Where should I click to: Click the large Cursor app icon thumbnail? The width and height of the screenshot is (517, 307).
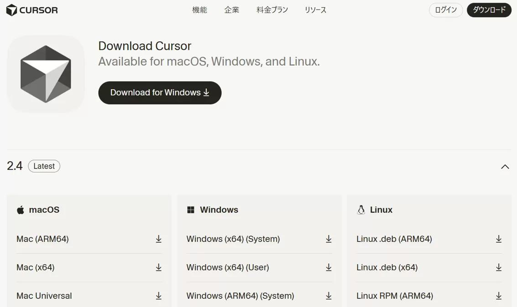click(x=46, y=74)
